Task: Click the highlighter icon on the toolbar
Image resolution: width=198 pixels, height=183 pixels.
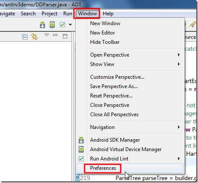Action: pyautogui.click(x=192, y=25)
